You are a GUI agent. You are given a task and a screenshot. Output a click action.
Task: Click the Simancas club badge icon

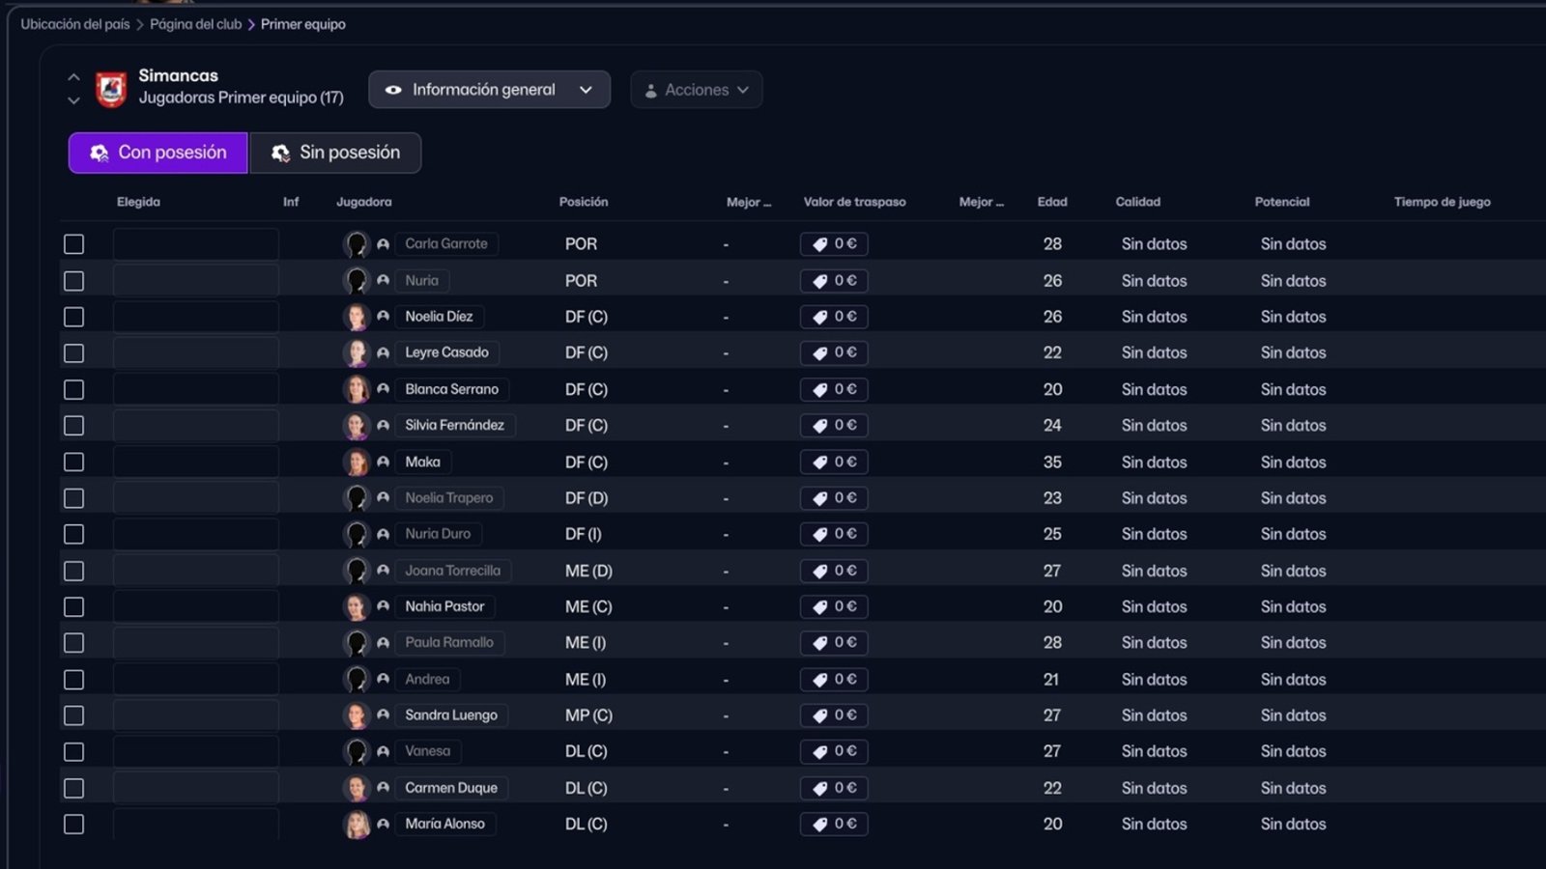click(x=111, y=90)
